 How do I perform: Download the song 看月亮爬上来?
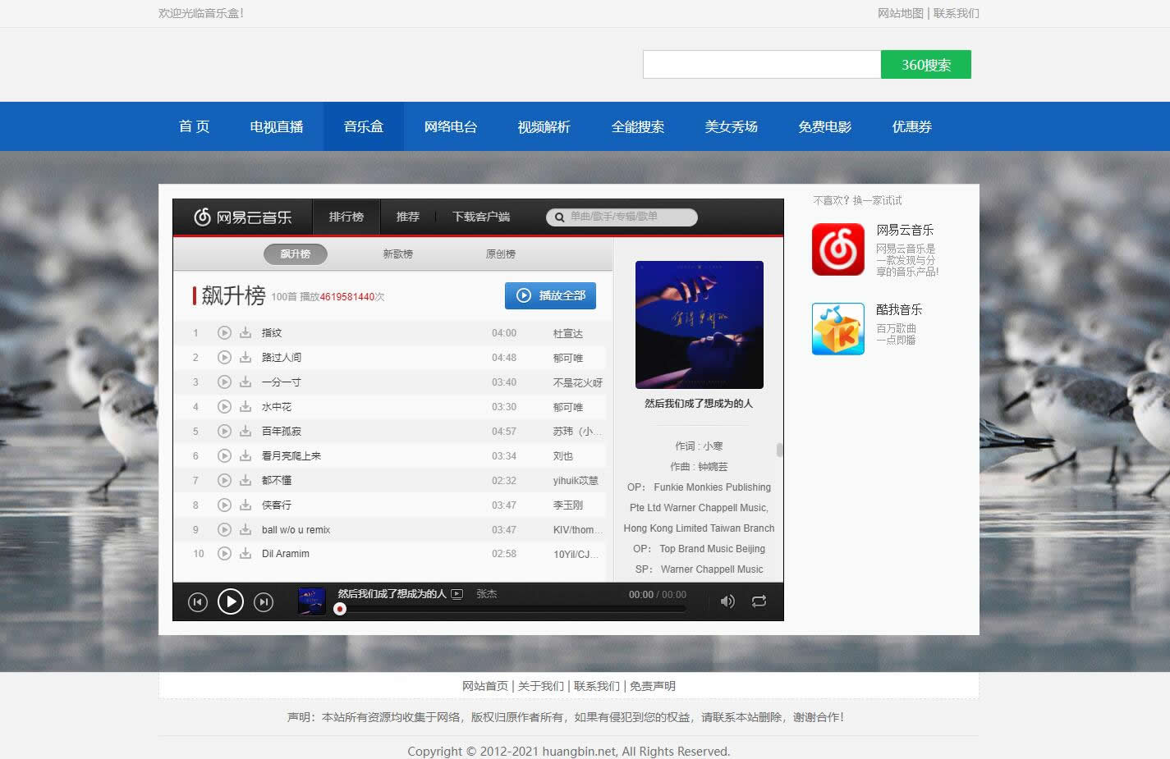(x=245, y=456)
